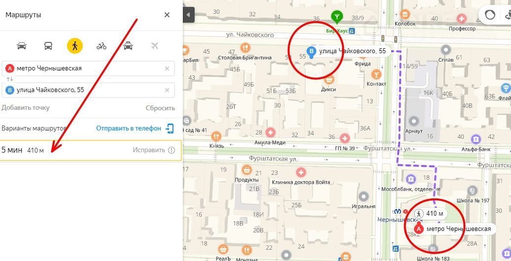Clear the улица Чайковского, 55 destination

167,90
